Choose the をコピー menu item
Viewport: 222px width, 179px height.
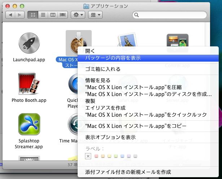click(148, 126)
